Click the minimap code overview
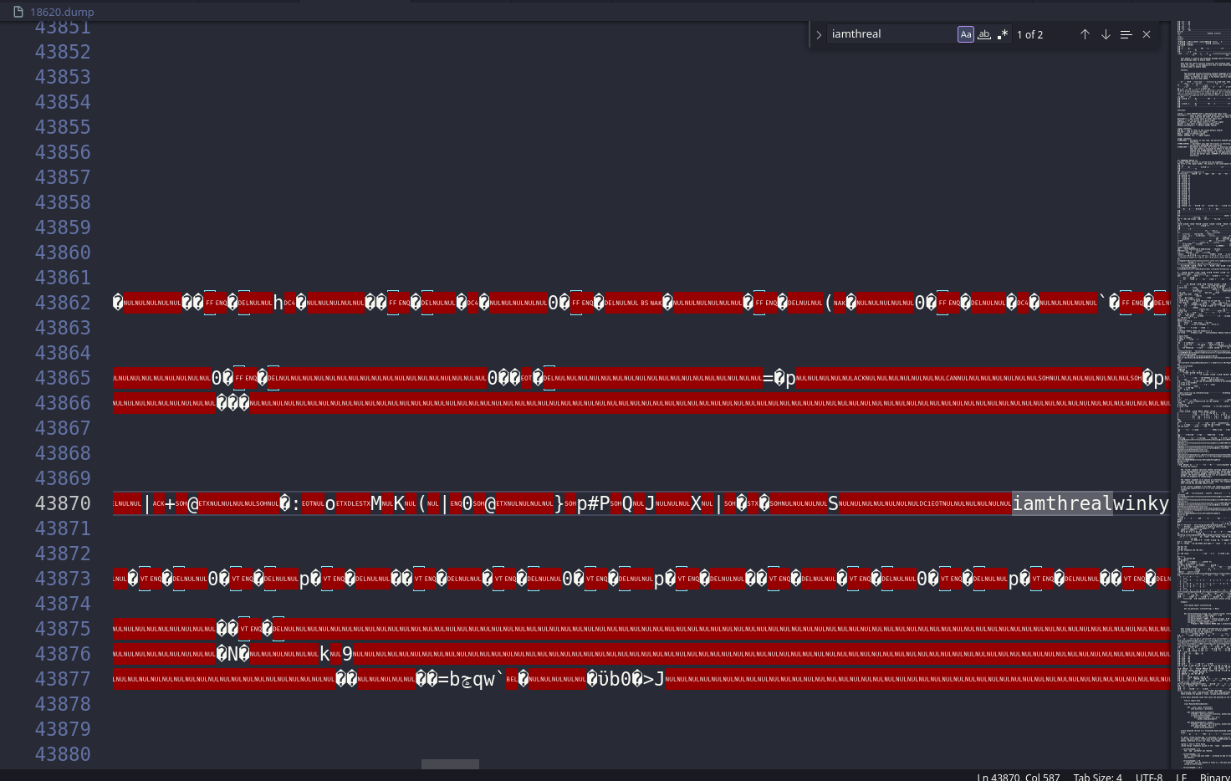 1203,334
